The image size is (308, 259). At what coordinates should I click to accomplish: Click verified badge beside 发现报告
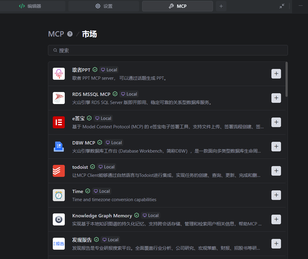[97, 240]
